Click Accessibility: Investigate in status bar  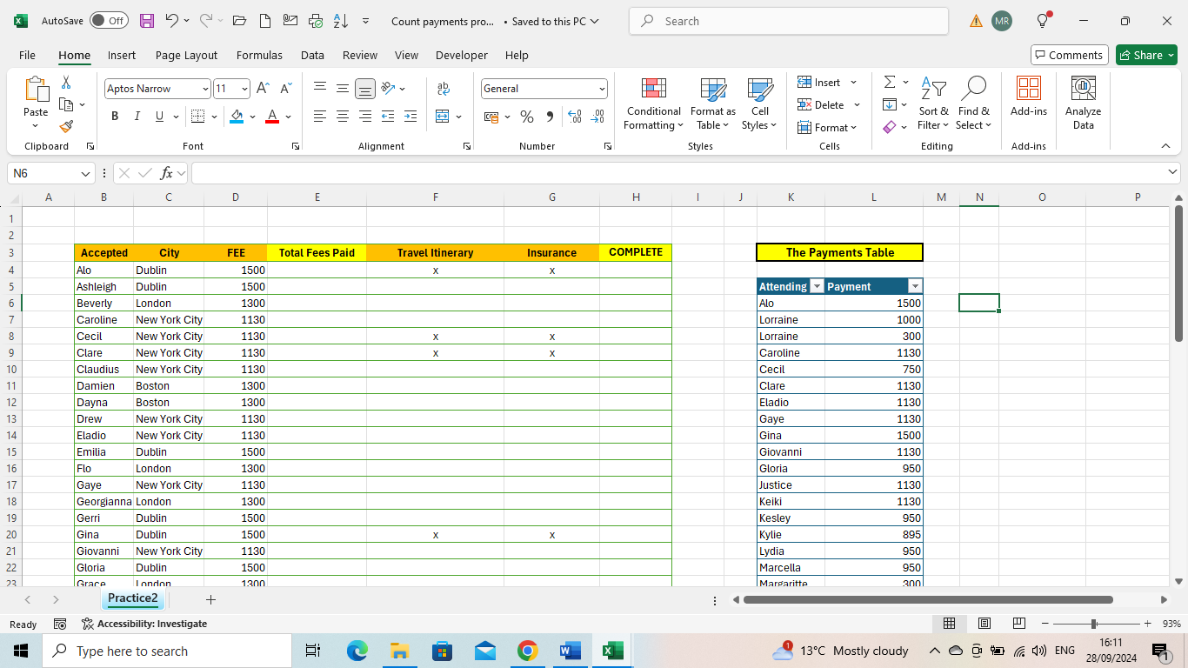(144, 624)
